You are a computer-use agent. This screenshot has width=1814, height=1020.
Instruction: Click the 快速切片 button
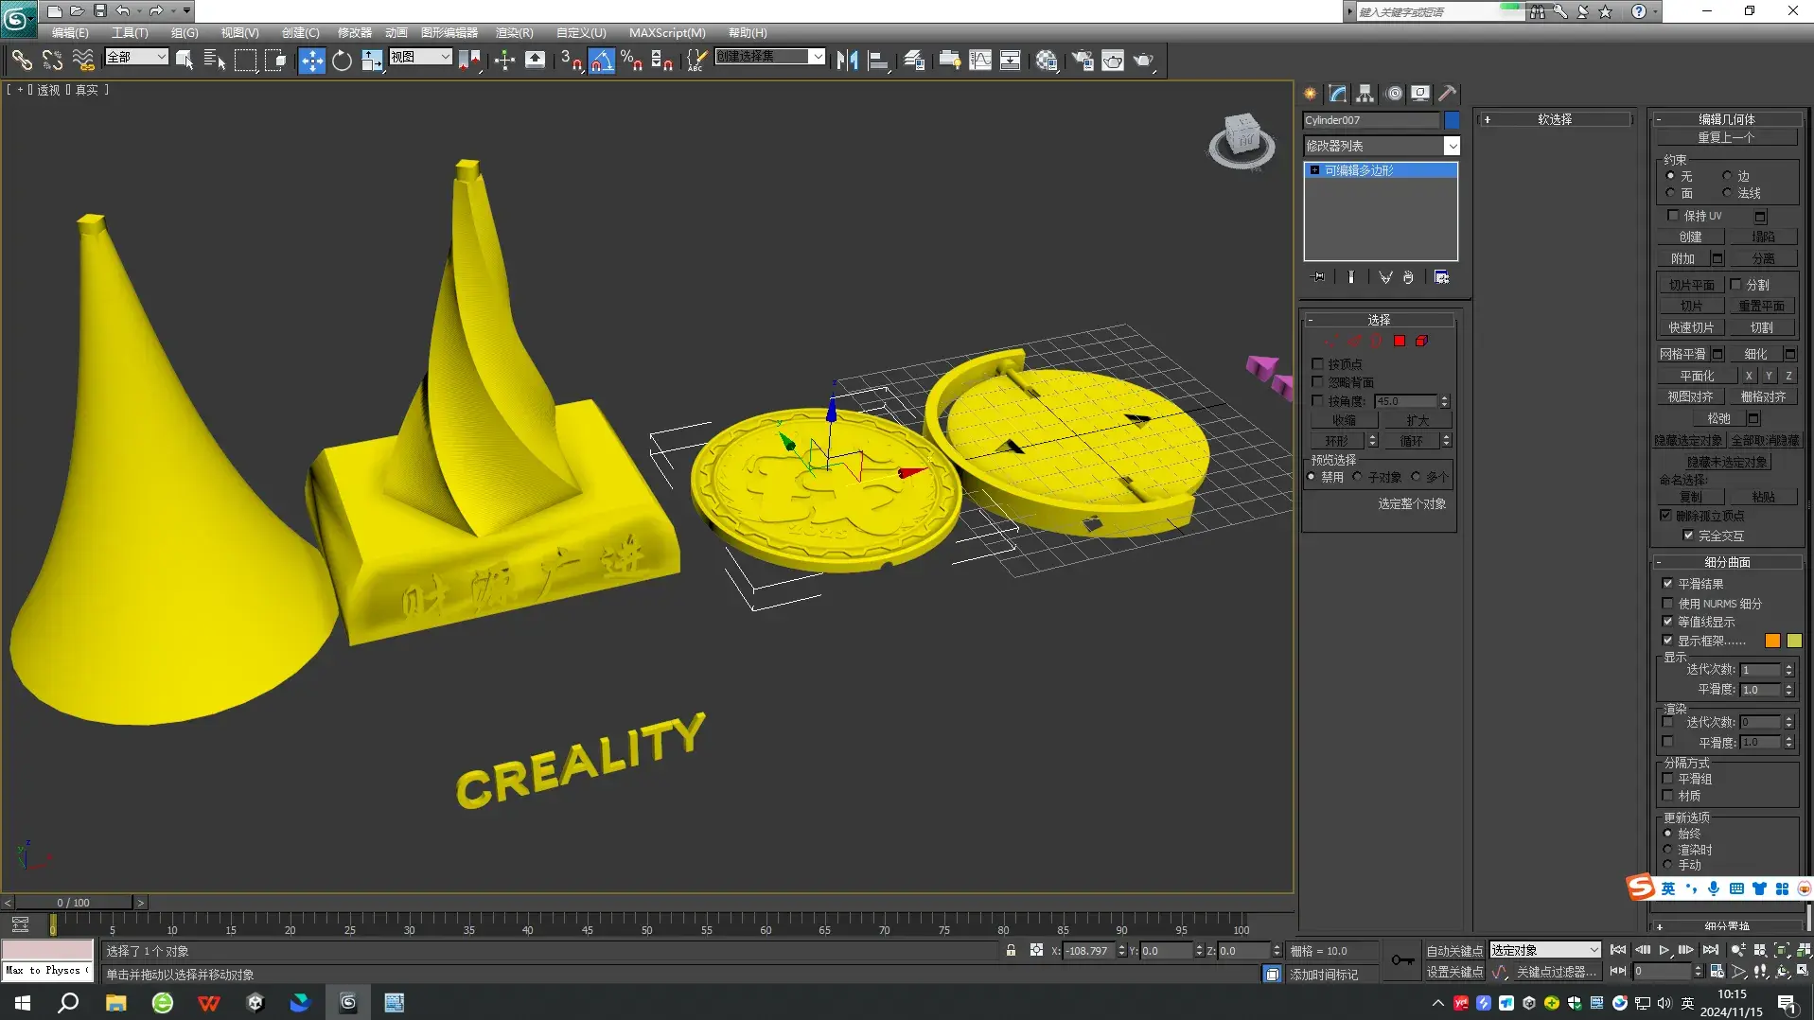click(x=1690, y=327)
